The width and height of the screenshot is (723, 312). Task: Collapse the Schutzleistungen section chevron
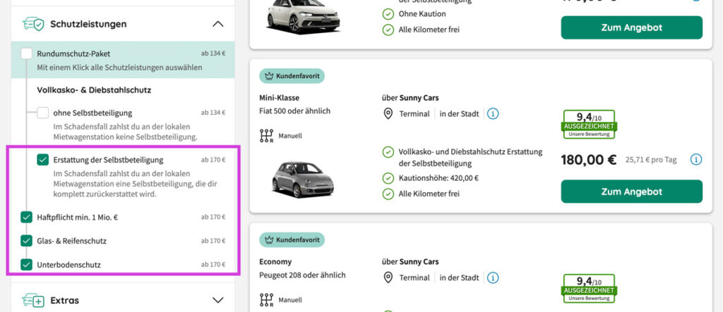pos(217,24)
